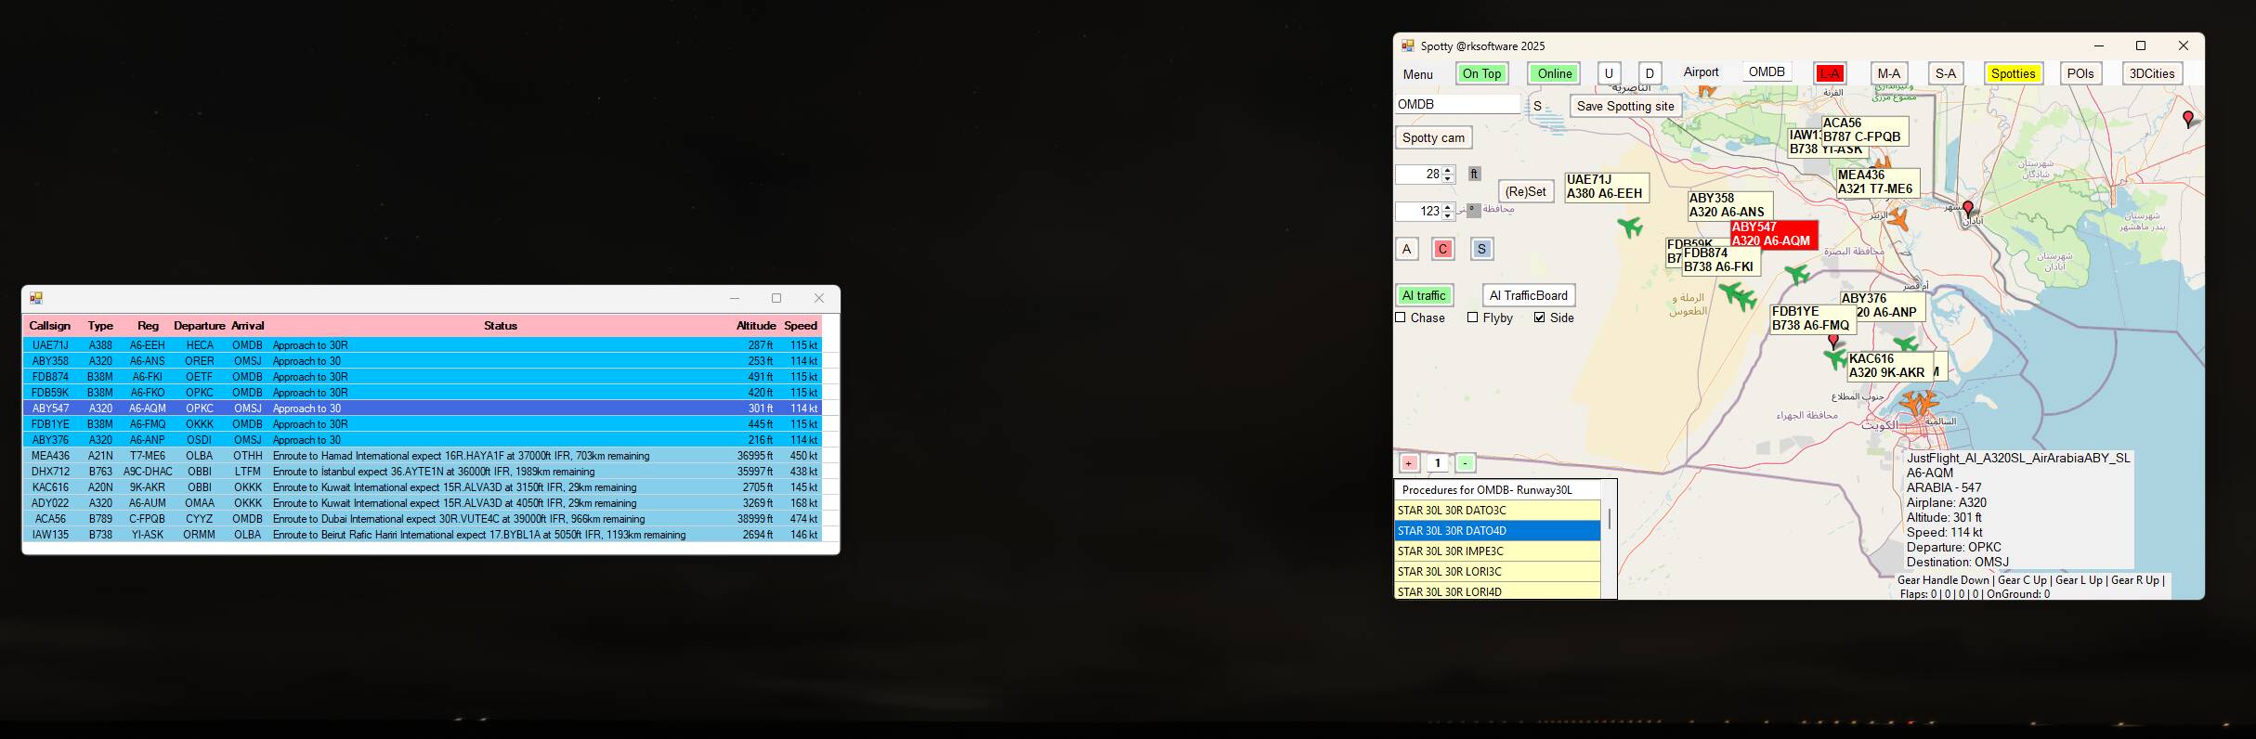Open the Menu item

pyautogui.click(x=1417, y=74)
